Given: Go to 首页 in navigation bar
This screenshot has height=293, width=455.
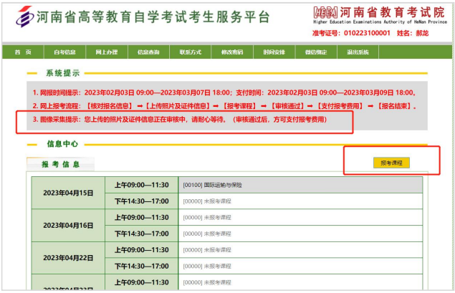Looking at the screenshot, I should tap(23, 52).
